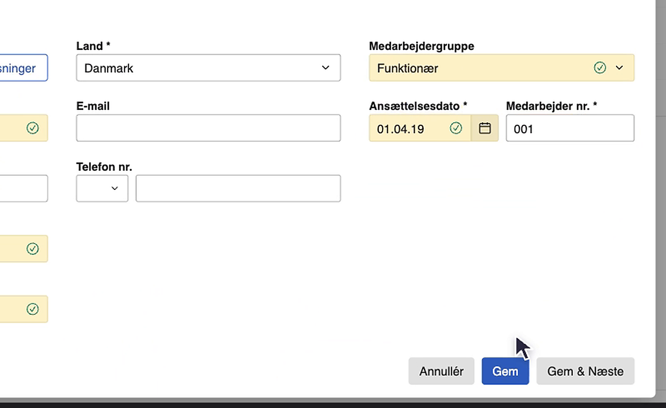Click the Gem & Næste button
Image resolution: width=666 pixels, height=408 pixels.
point(585,371)
